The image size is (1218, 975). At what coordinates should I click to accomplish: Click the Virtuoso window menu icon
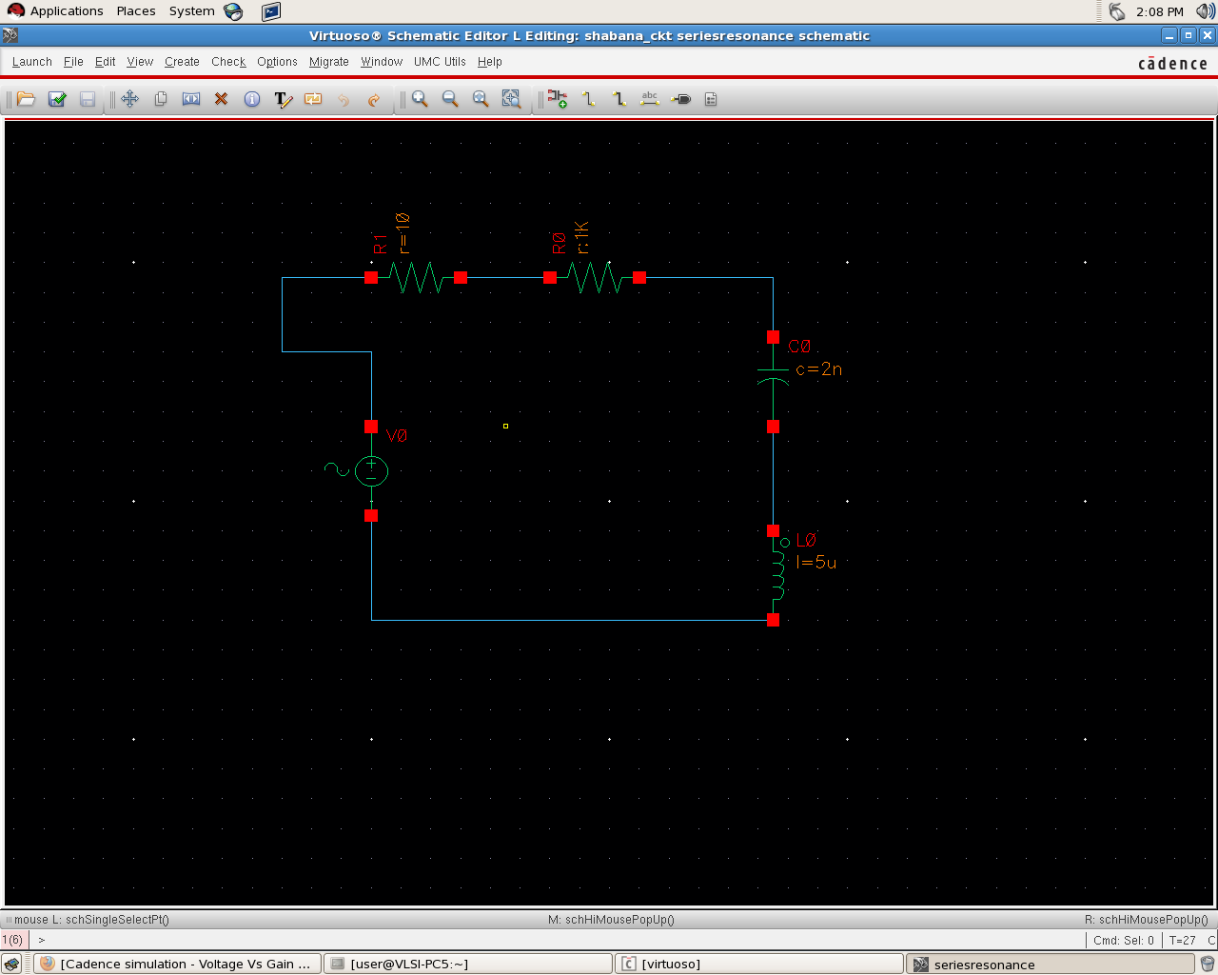[10, 35]
